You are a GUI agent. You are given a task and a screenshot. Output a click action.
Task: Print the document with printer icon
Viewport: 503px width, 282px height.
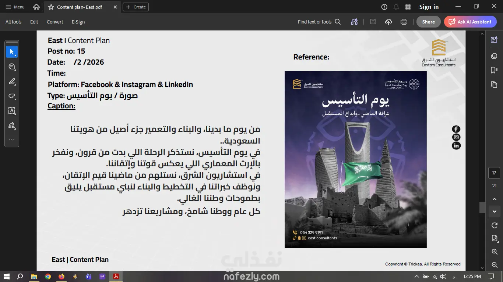coord(404,22)
